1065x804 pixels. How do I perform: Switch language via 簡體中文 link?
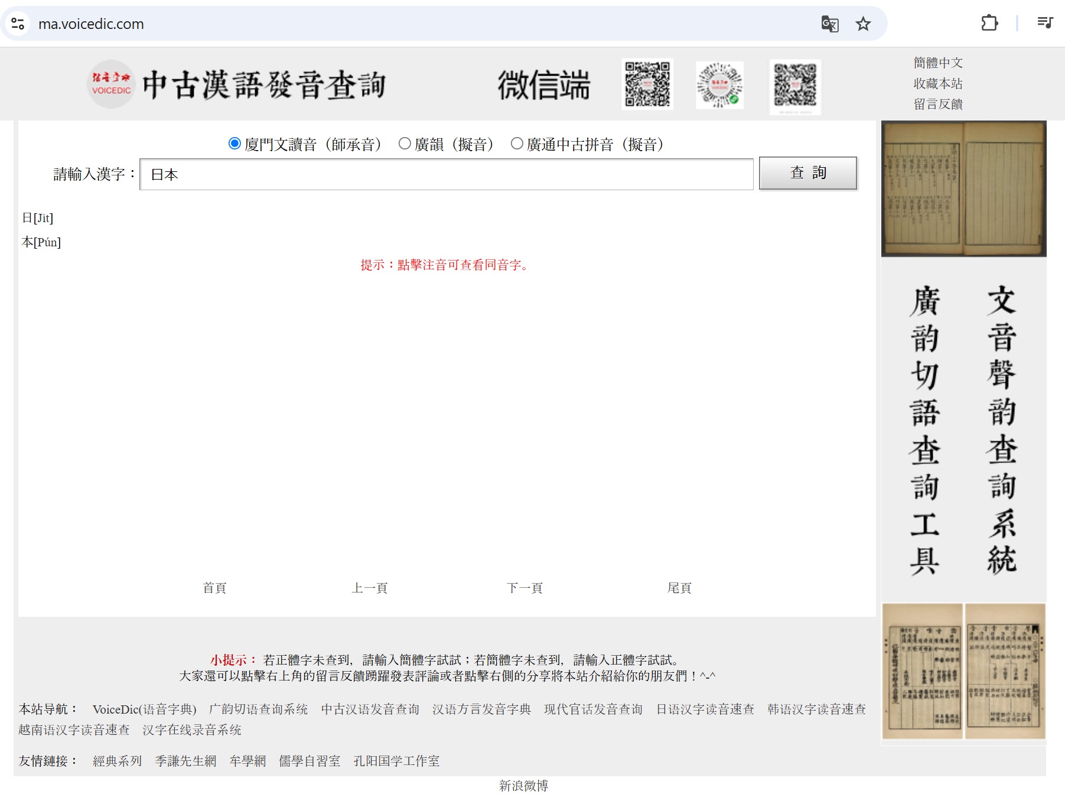click(x=937, y=63)
